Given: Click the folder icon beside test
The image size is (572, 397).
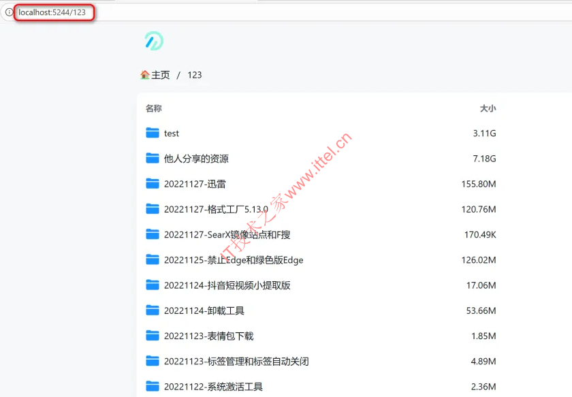Looking at the screenshot, I should [x=153, y=133].
